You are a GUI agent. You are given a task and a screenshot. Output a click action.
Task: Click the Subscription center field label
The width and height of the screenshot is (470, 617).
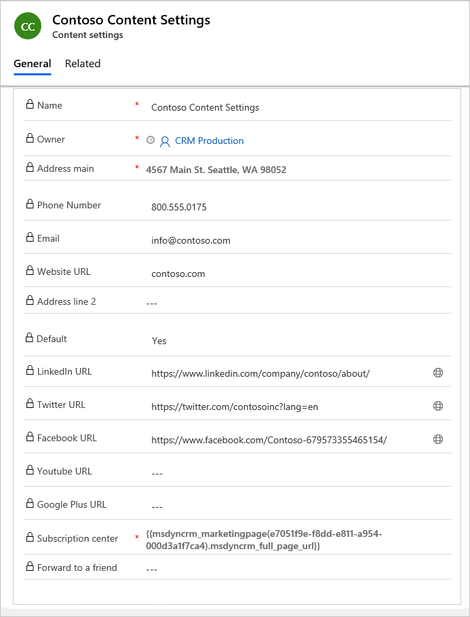coord(77,538)
